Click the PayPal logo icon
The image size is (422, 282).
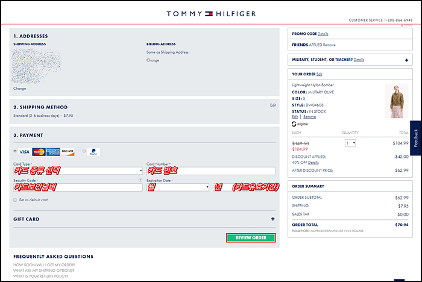[93, 152]
